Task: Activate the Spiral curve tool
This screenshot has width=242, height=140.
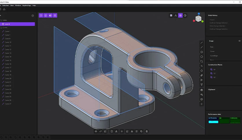Action: 202,66
